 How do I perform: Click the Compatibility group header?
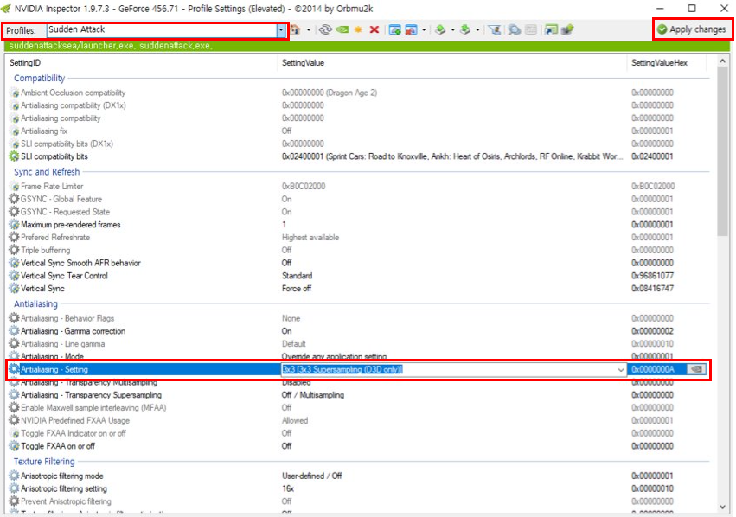[x=40, y=79]
